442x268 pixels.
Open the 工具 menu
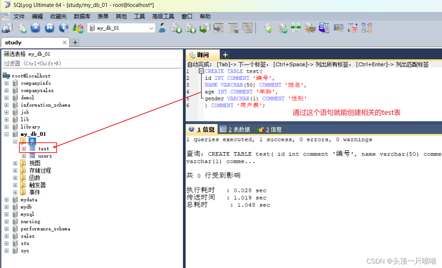[x=140, y=16]
